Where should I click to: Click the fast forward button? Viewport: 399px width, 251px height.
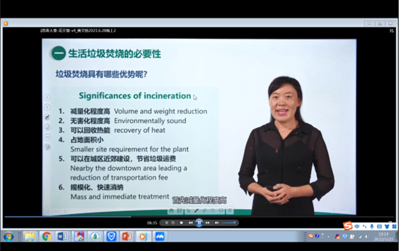(x=208, y=223)
